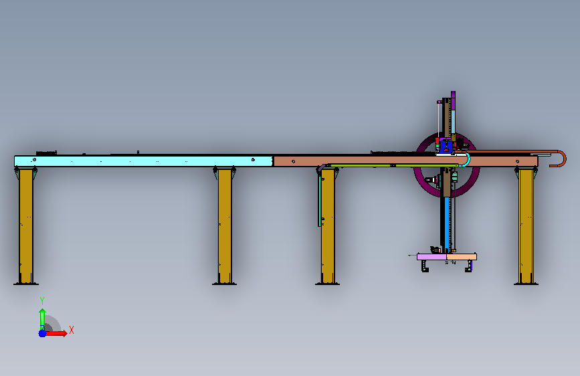
Task: Select the magenta cap atop the vertical mast
Action: click(x=453, y=100)
